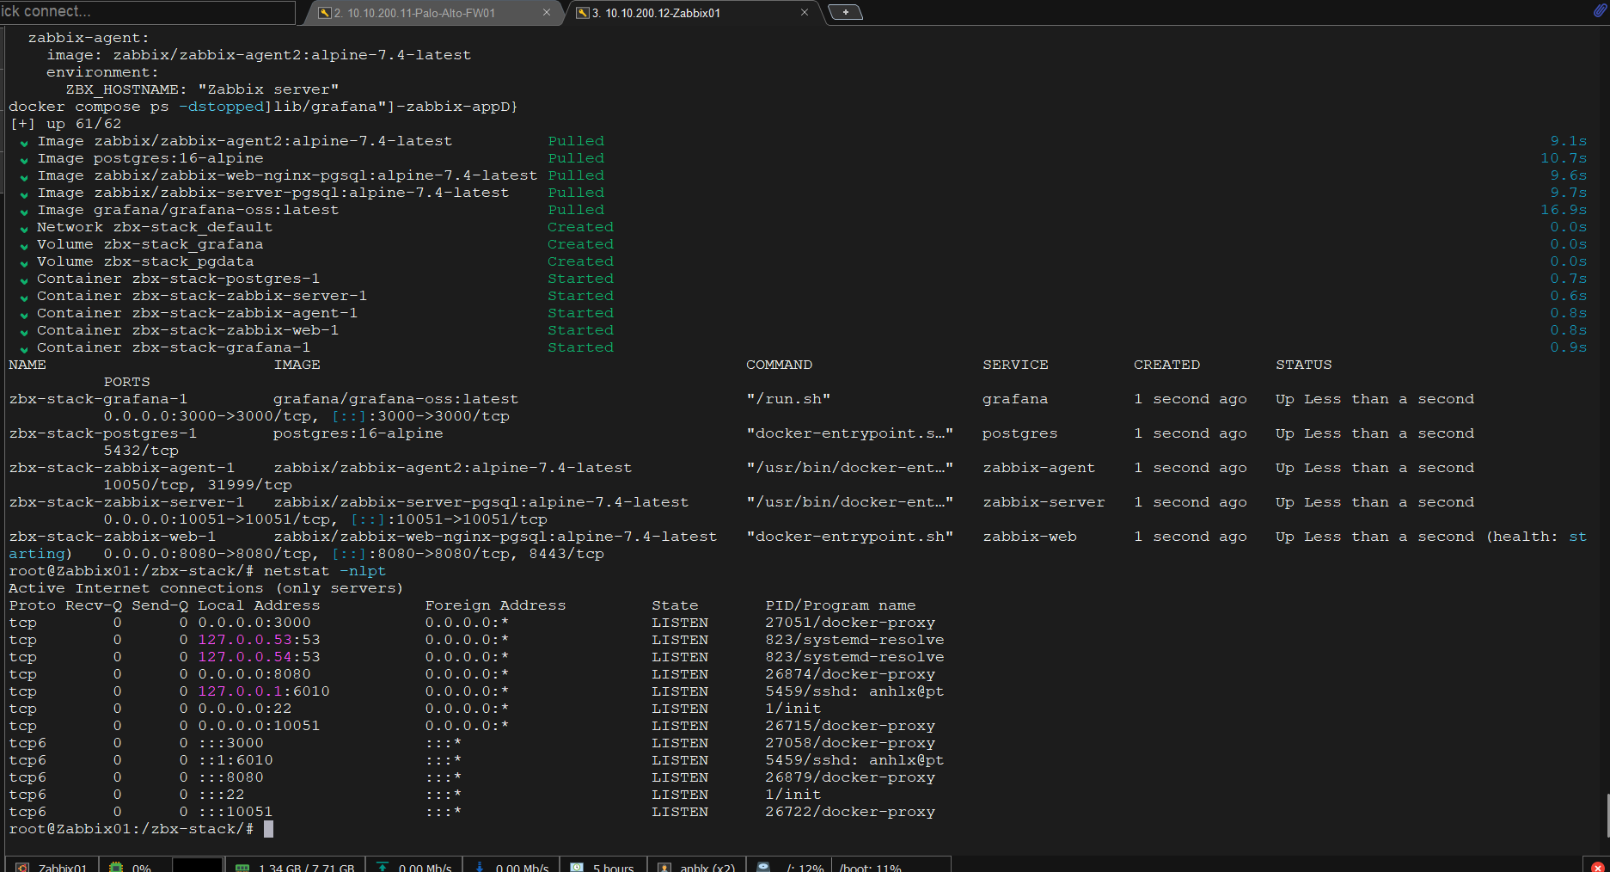Image resolution: width=1610 pixels, height=872 pixels.
Task: Click the paperclip attach icon
Action: [1599, 11]
